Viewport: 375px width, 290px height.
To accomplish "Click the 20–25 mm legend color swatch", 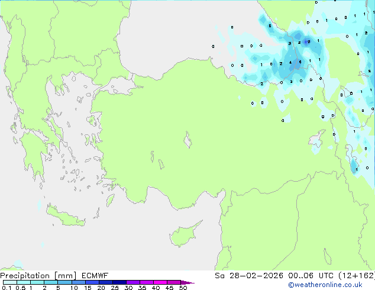I will point(105,282).
